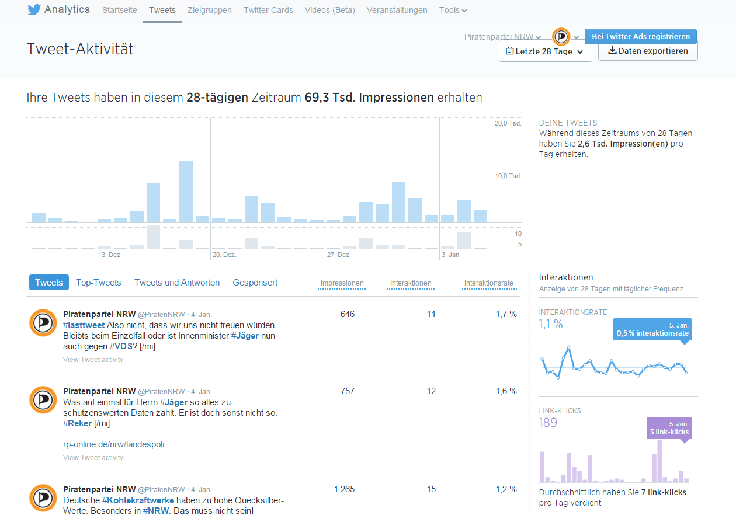The image size is (736, 515).
Task: Click #VDS hashtag link
Action: pyautogui.click(x=121, y=346)
